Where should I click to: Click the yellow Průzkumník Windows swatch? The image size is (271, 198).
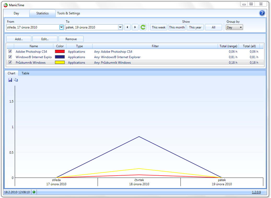click(60, 62)
